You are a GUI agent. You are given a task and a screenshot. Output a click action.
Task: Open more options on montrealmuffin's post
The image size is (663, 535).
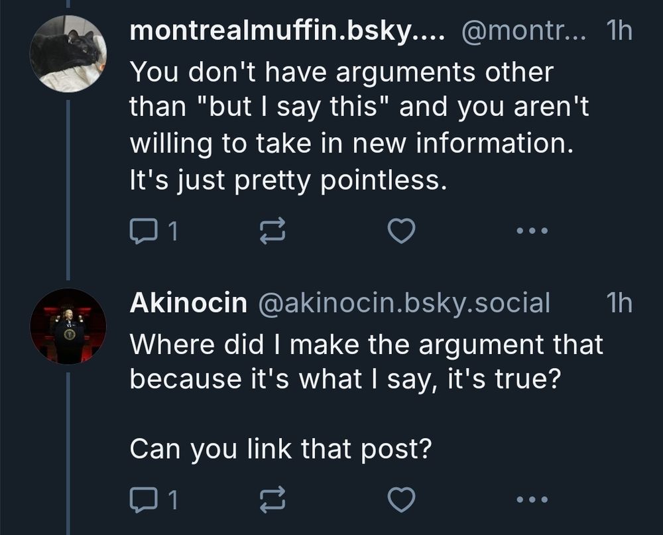pyautogui.click(x=532, y=231)
